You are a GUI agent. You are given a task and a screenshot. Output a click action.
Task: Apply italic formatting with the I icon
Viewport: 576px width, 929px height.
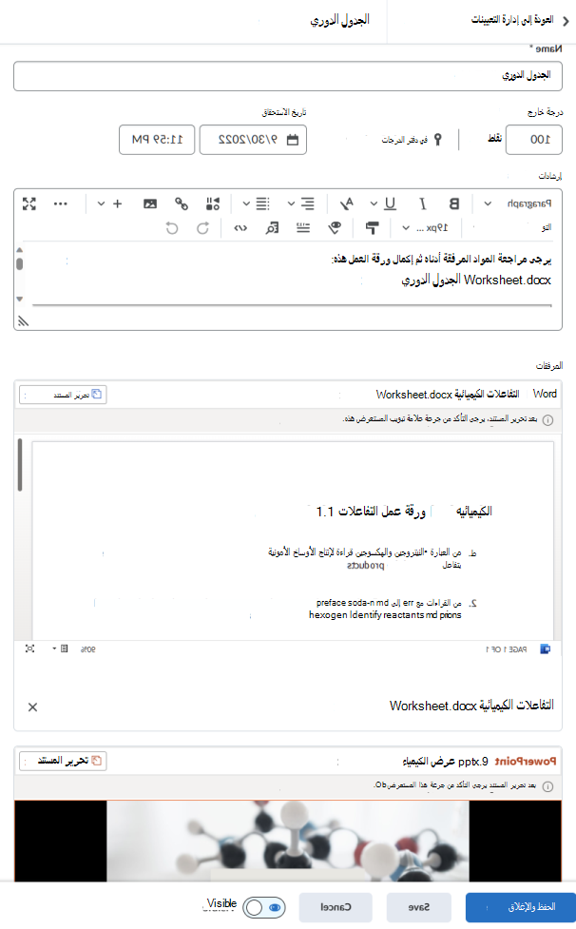click(423, 203)
